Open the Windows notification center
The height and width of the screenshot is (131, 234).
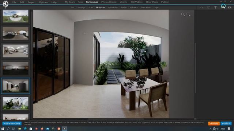pos(229,129)
